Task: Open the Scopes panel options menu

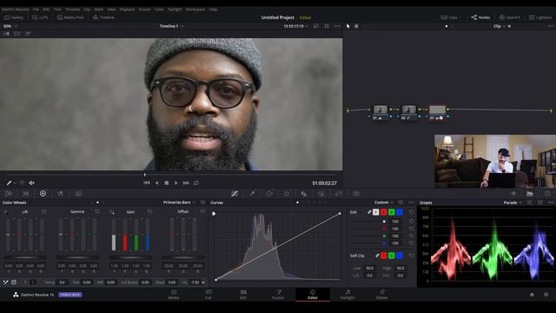Action: 551,203
